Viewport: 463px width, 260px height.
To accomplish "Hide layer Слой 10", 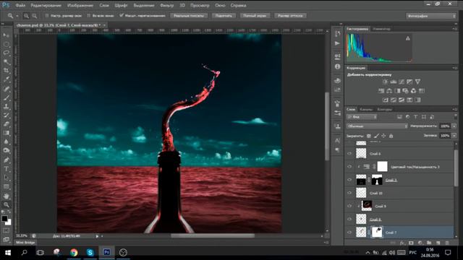I will click(349, 193).
